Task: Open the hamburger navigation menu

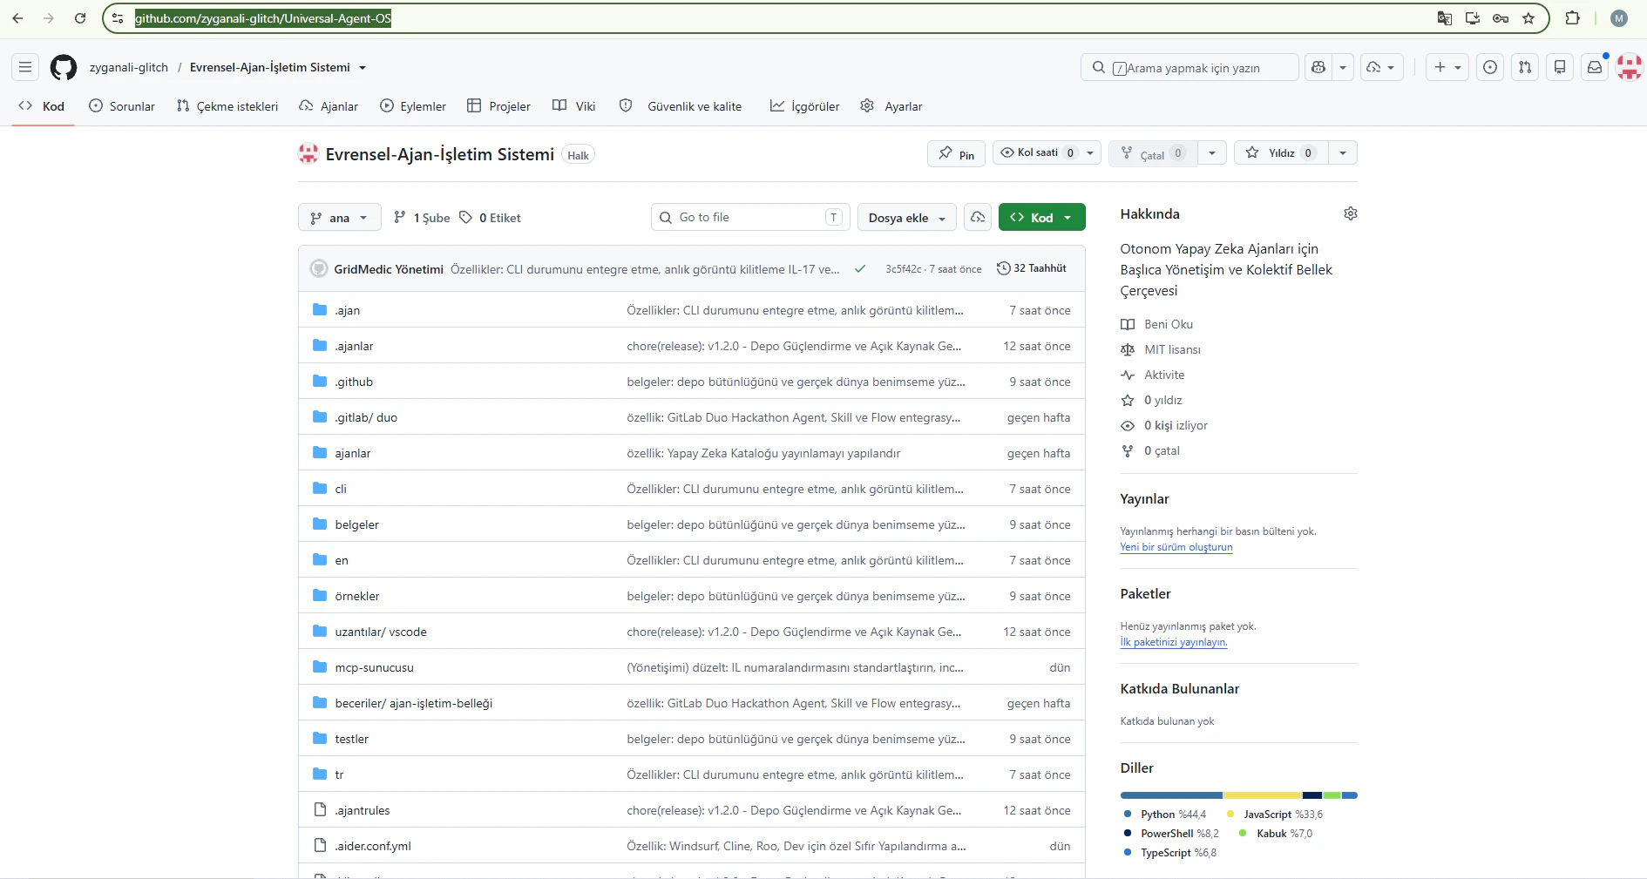Action: [25, 67]
